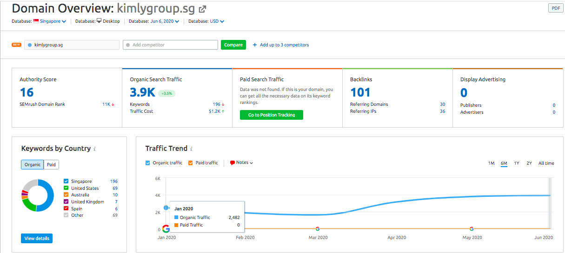
Task: Uncheck the Other countries checkbox
Action: coord(66,215)
